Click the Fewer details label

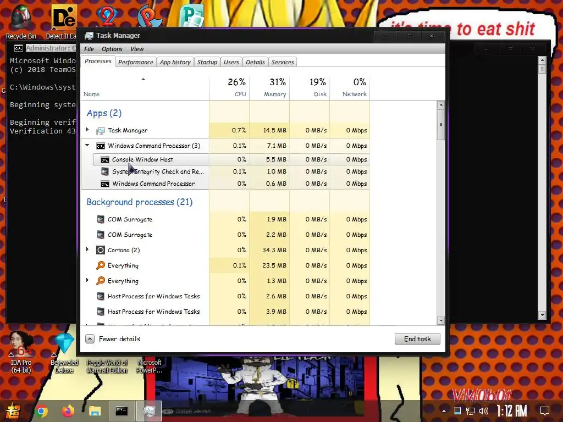tap(119, 338)
